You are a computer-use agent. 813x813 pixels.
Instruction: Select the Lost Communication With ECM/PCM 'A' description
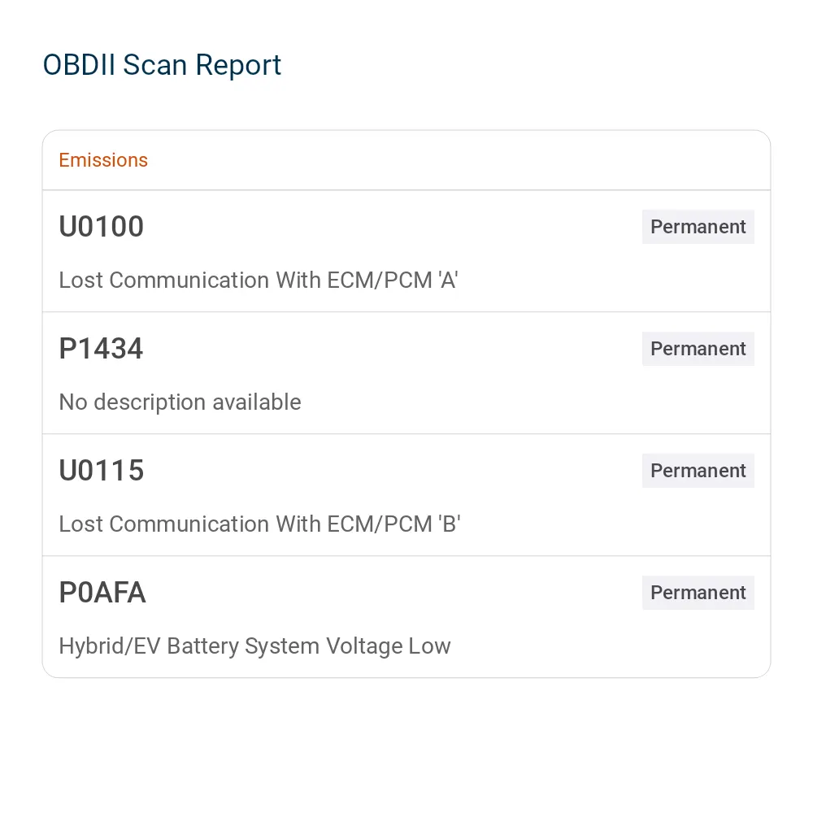(x=259, y=280)
